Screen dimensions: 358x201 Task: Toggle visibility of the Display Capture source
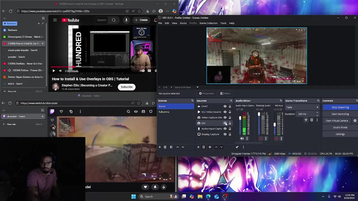pyautogui.click(x=225, y=134)
